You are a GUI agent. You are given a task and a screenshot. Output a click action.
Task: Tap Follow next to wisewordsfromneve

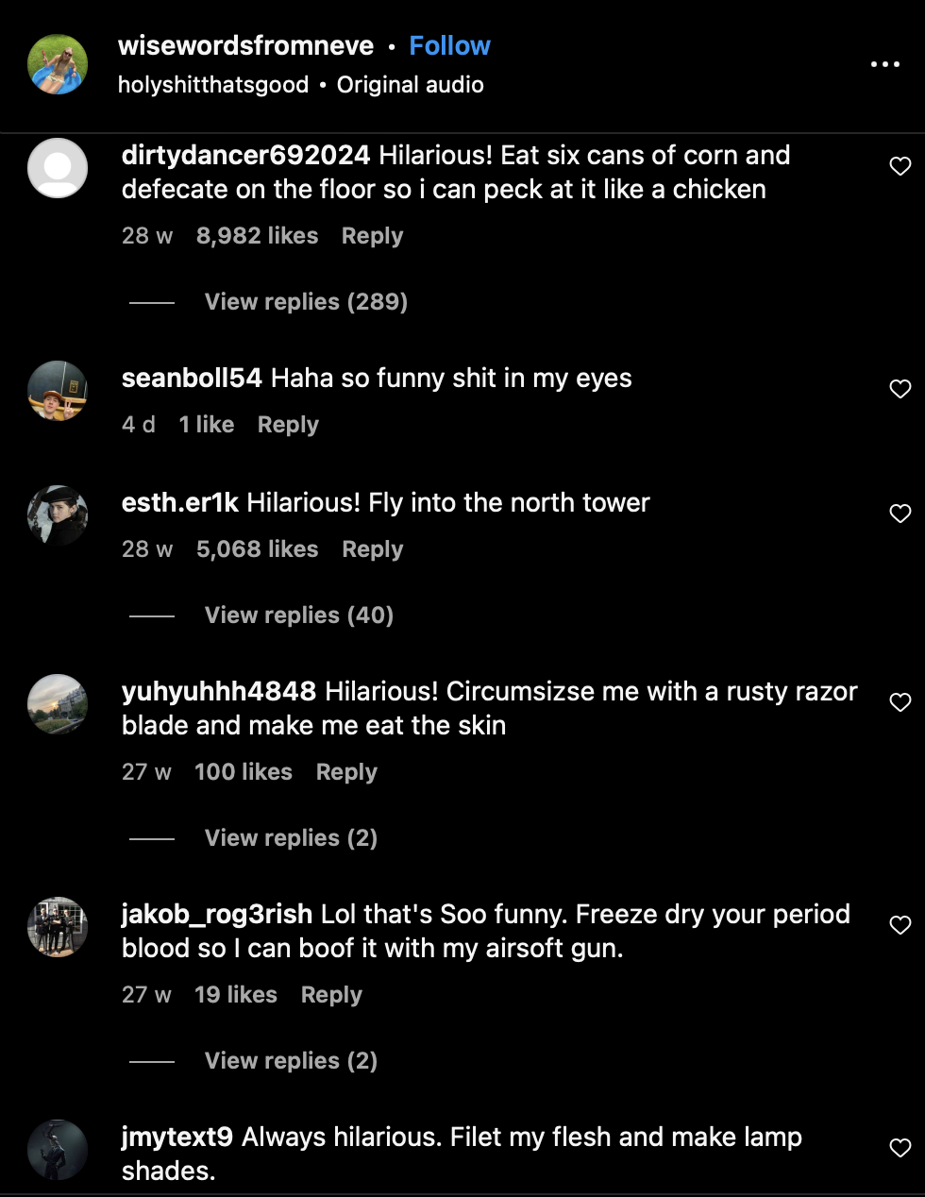(449, 45)
